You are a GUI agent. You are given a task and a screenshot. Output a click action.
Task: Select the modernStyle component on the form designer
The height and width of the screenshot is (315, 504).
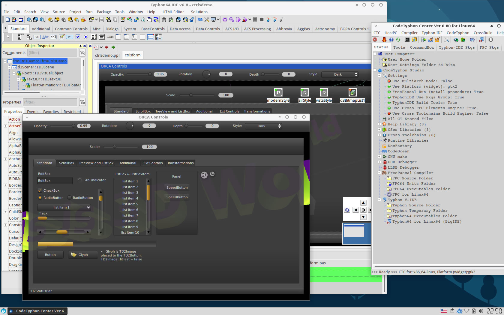[x=278, y=92]
